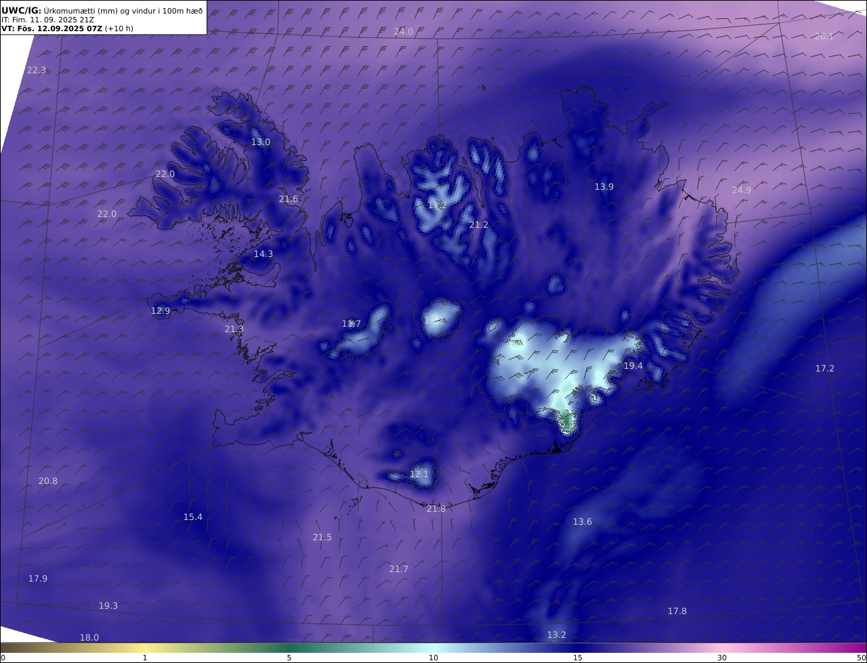Click the colour scale tick label 50
867x663 pixels.
click(862, 658)
